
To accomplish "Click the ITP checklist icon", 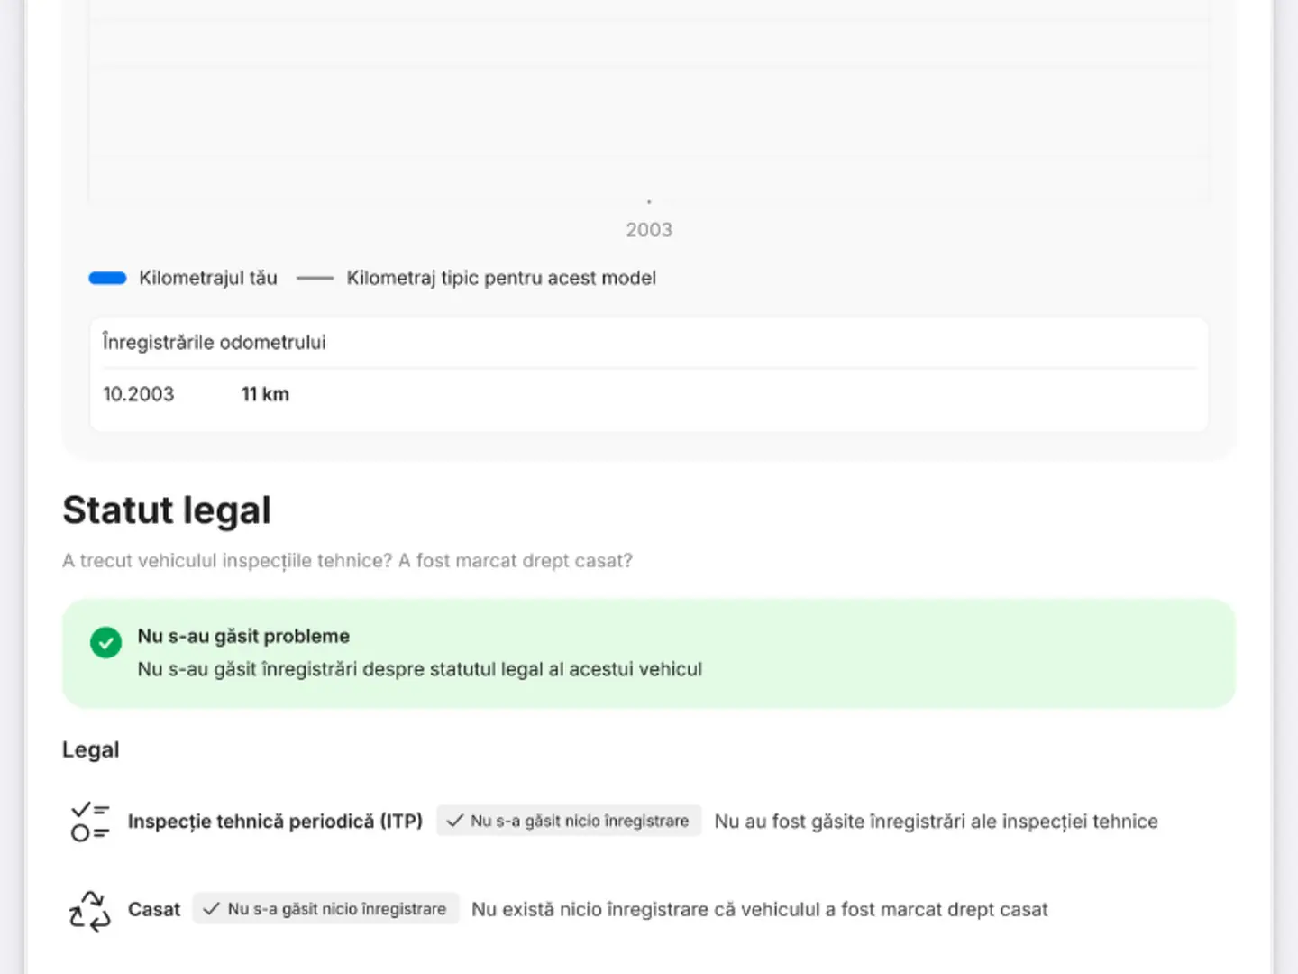I will click(x=89, y=822).
